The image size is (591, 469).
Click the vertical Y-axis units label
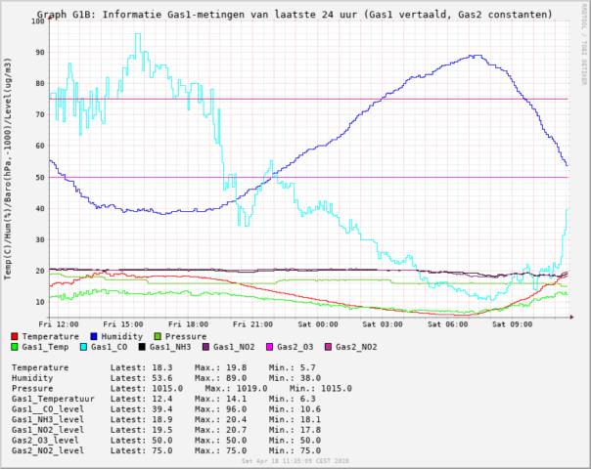[8, 166]
